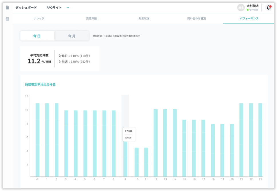This screenshot has width=277, height=191.
Task: Select the 問い合わせ種別 tab
Action: point(197,19)
